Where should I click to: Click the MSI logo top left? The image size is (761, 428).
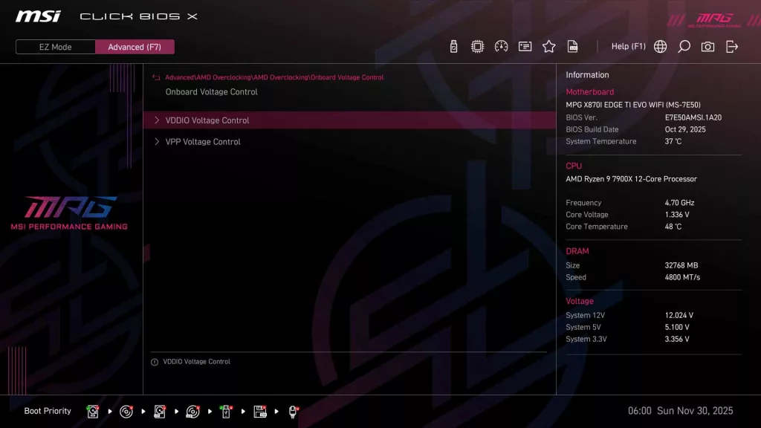(37, 16)
